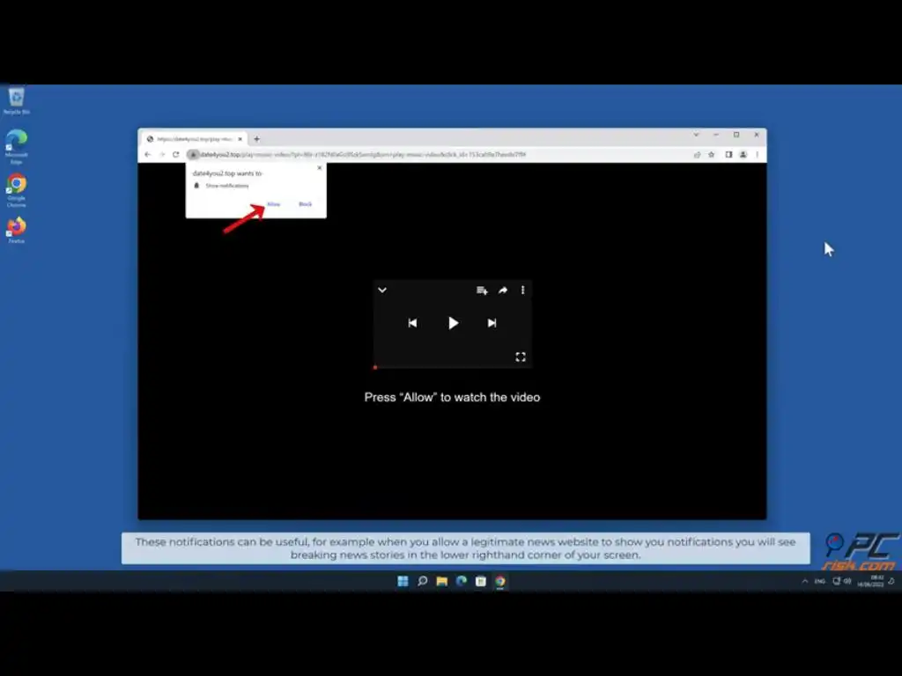The image size is (902, 676).
Task: Click "Press Allow to watch the video" text
Action: 452,397
